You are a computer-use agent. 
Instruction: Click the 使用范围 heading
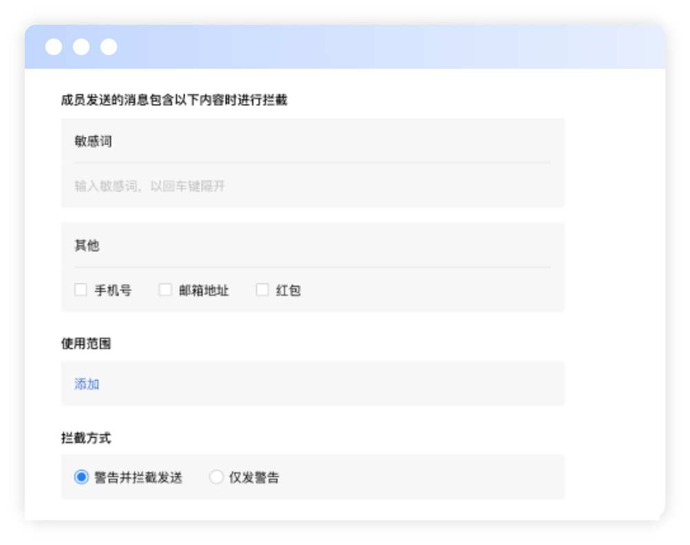coord(86,343)
